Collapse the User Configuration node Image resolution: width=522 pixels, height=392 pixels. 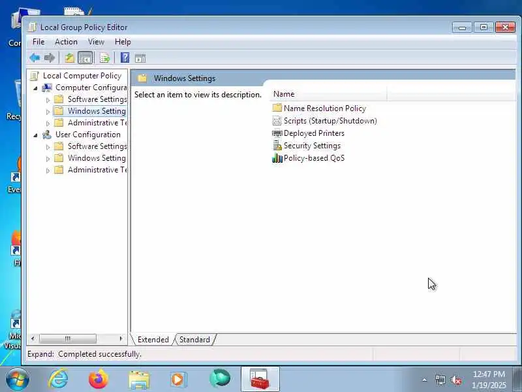point(35,135)
